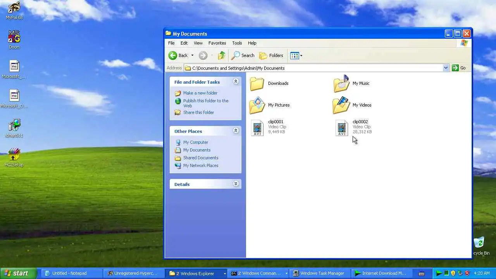
Task: Open the Start menu
Action: (x=19, y=273)
